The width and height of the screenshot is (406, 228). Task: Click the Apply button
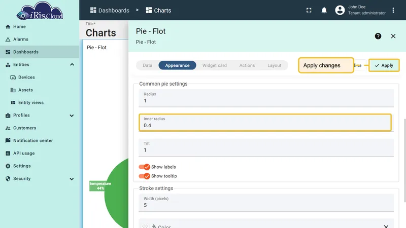click(x=384, y=65)
